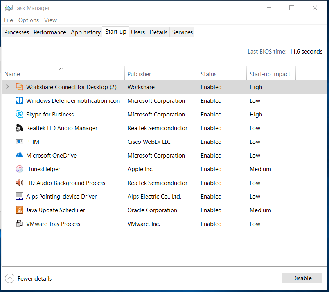
Task: Click the PTIM app icon
Action: pos(20,142)
